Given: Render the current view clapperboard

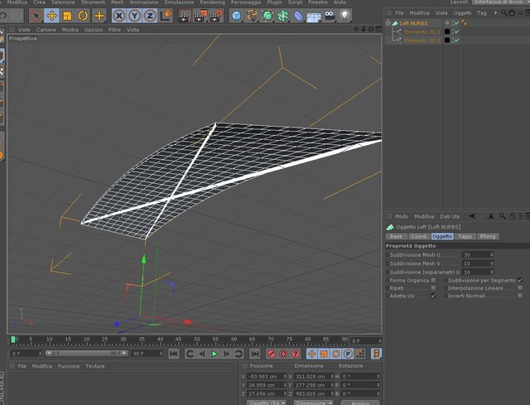Looking at the screenshot, I should 184,16.
